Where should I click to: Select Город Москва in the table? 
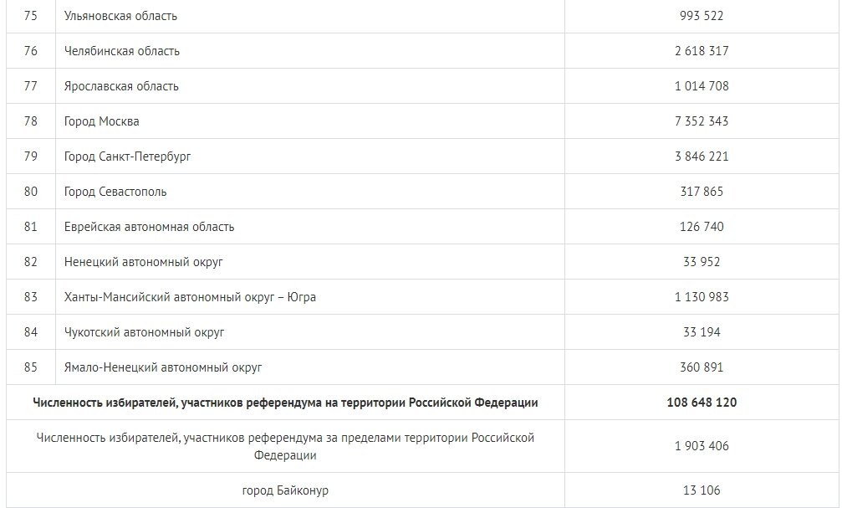click(x=101, y=121)
